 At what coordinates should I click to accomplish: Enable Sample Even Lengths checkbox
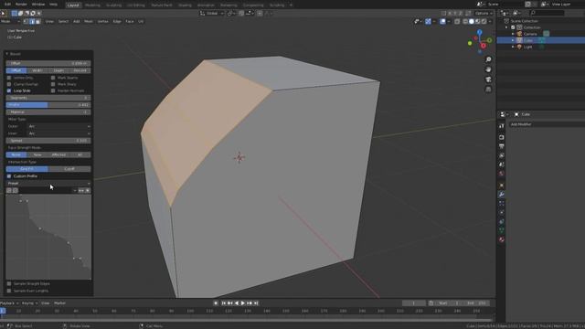coord(9,291)
